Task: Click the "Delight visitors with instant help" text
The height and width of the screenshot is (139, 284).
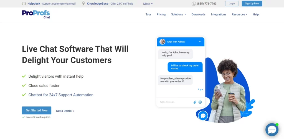Action: point(56,76)
